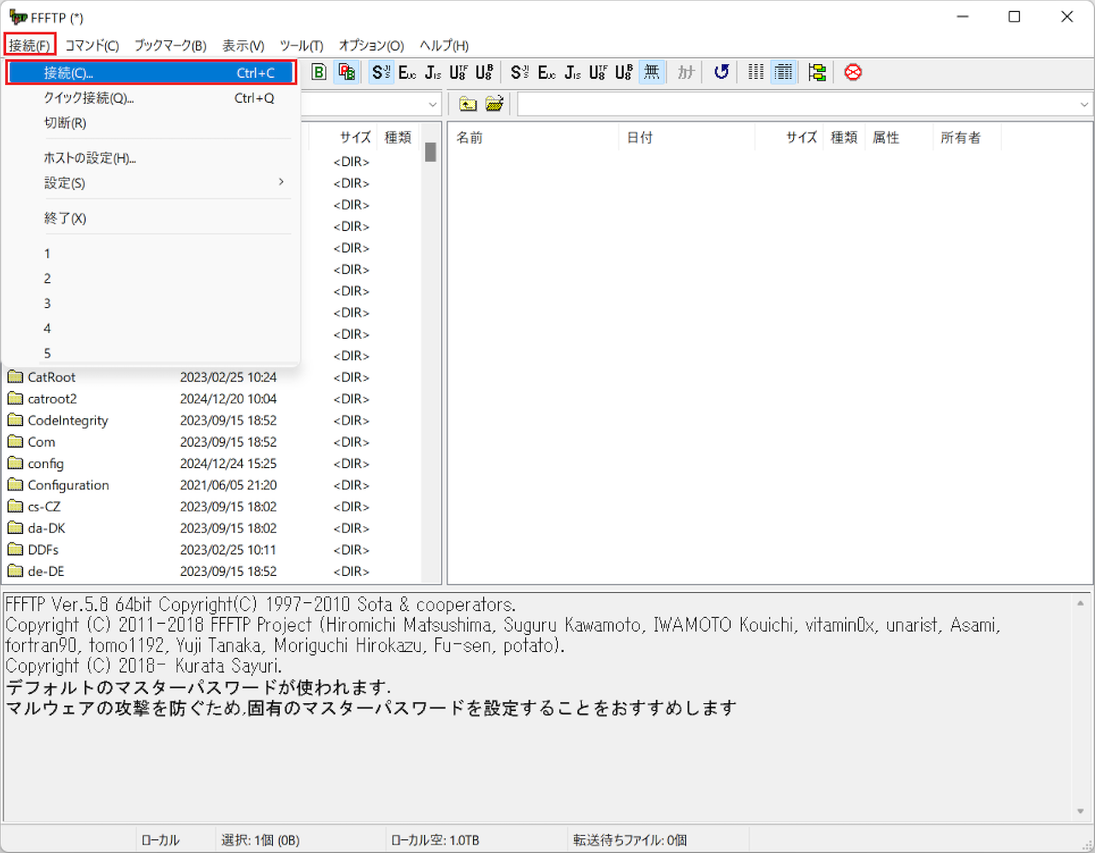Select the DDFs folder name
This screenshot has width=1095, height=853.
(x=43, y=549)
